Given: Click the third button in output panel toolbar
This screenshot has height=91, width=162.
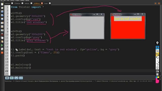Looking at the screenshot, I should pos(16,78).
